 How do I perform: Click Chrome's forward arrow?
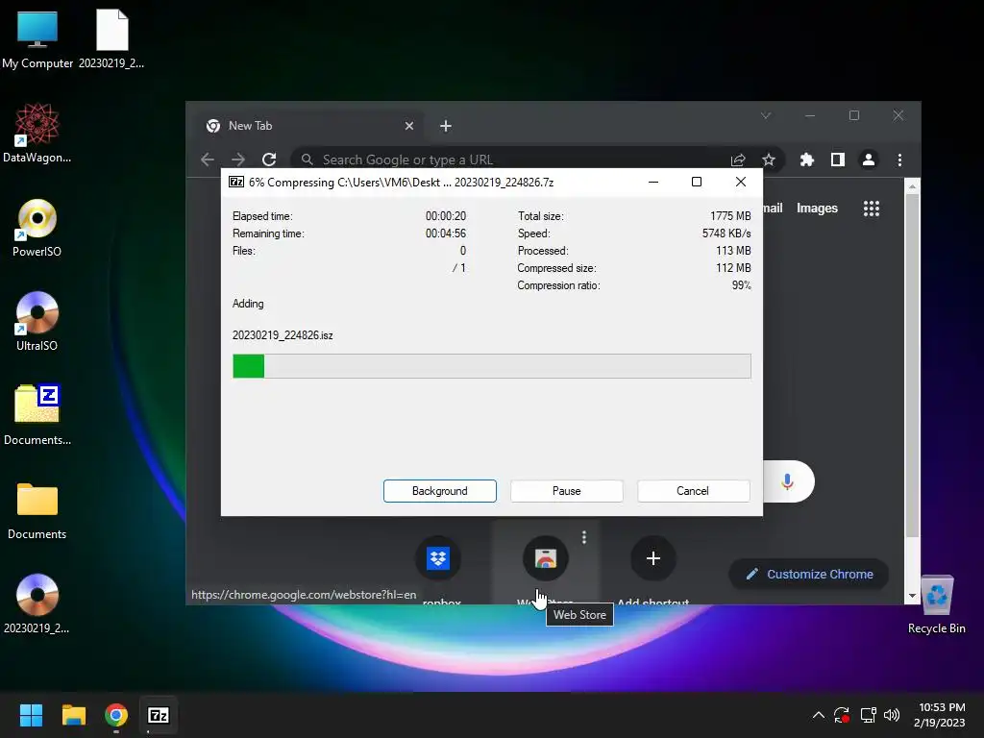(238, 160)
